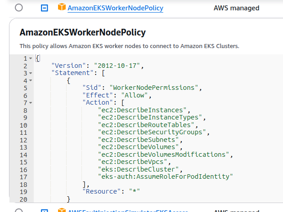Fold the Statement array at line 3
The height and width of the screenshot is (212, 283).
[31, 73]
